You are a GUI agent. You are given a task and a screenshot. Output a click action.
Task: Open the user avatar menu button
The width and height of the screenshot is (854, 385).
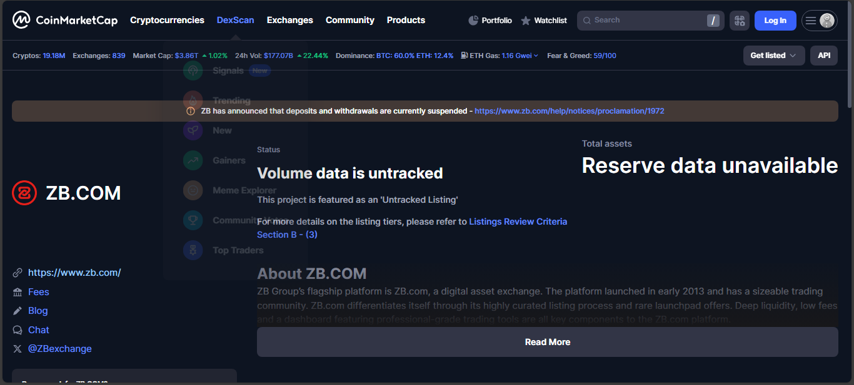pos(820,21)
